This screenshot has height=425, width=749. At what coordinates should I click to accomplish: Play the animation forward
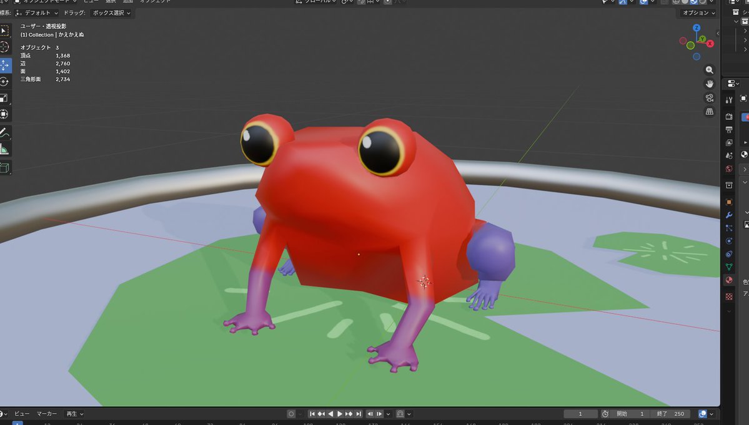(x=340, y=414)
